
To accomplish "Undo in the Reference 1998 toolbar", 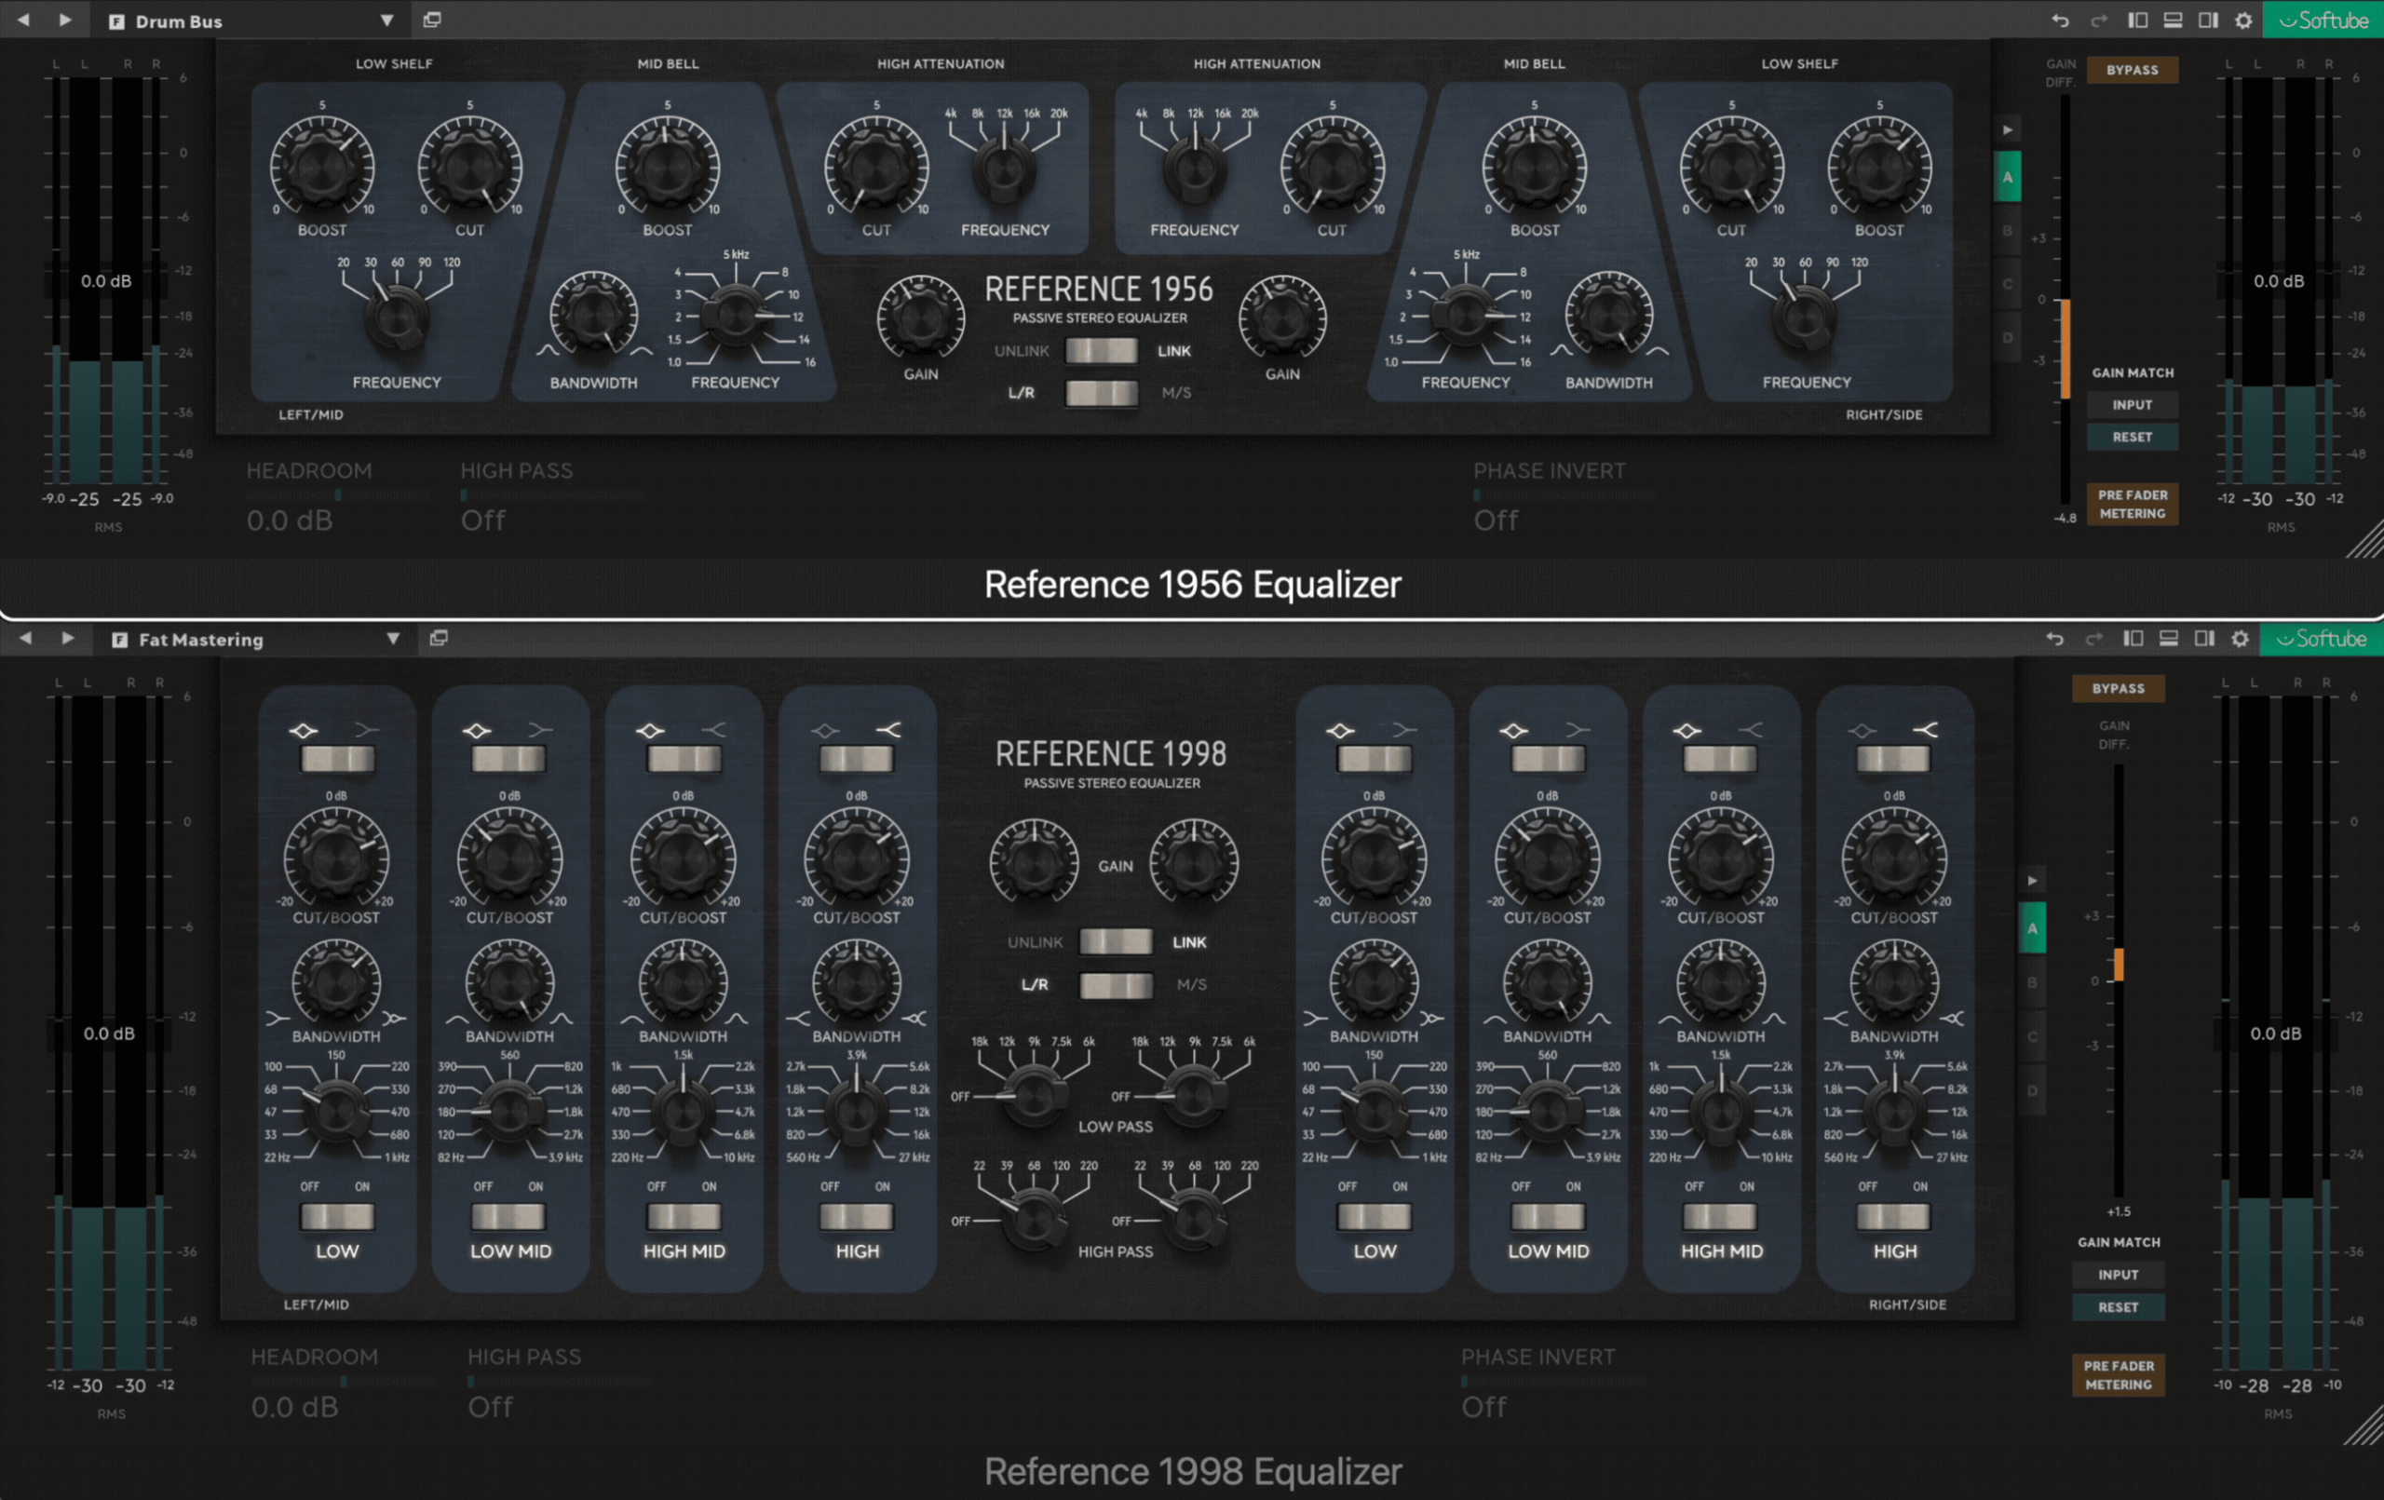I will (x=2055, y=639).
